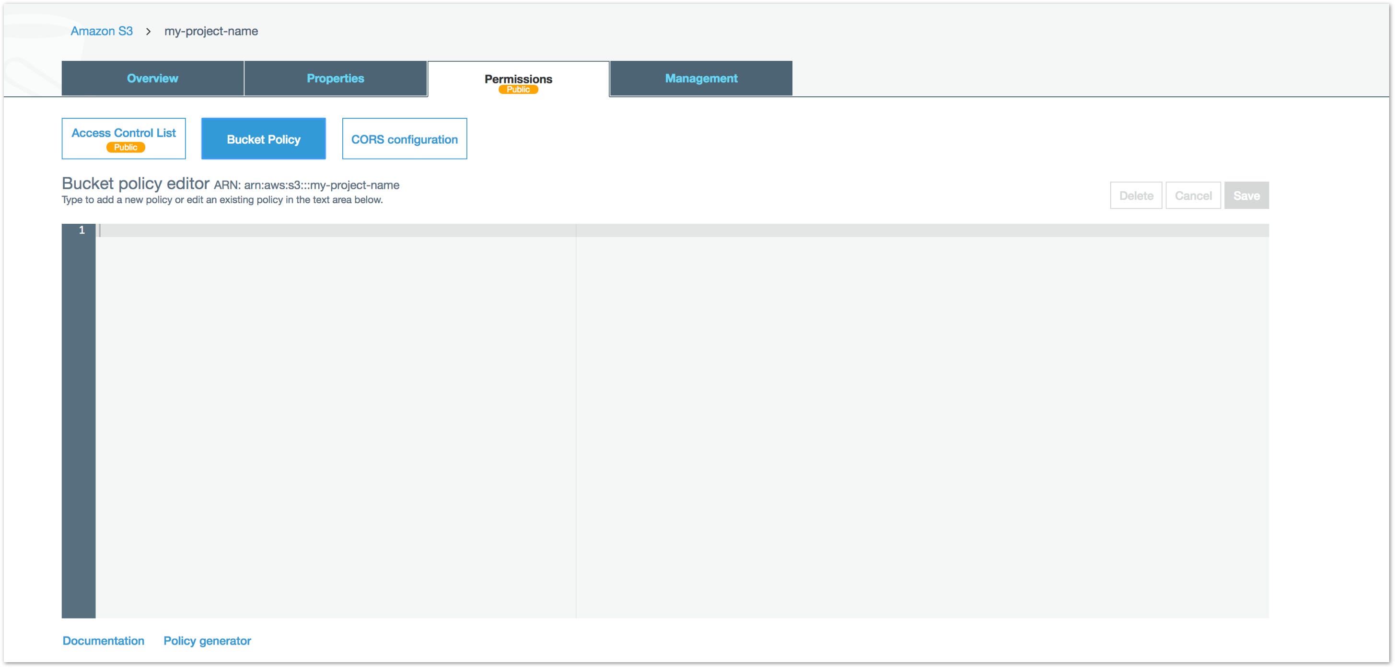1395x668 pixels.
Task: Go to the Management tab
Action: [x=701, y=78]
